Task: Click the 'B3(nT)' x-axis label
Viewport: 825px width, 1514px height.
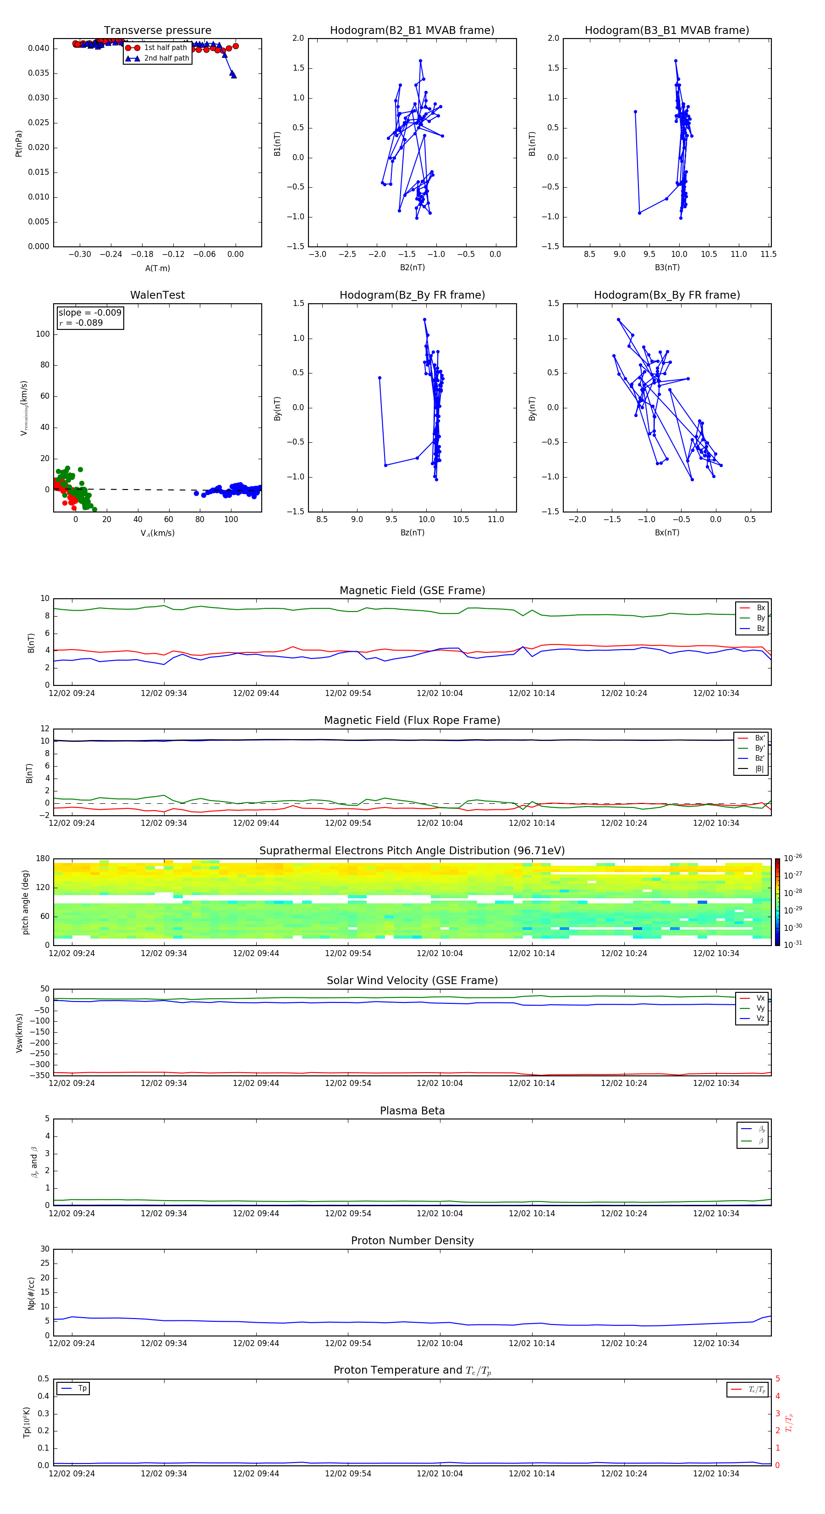Action: [667, 267]
